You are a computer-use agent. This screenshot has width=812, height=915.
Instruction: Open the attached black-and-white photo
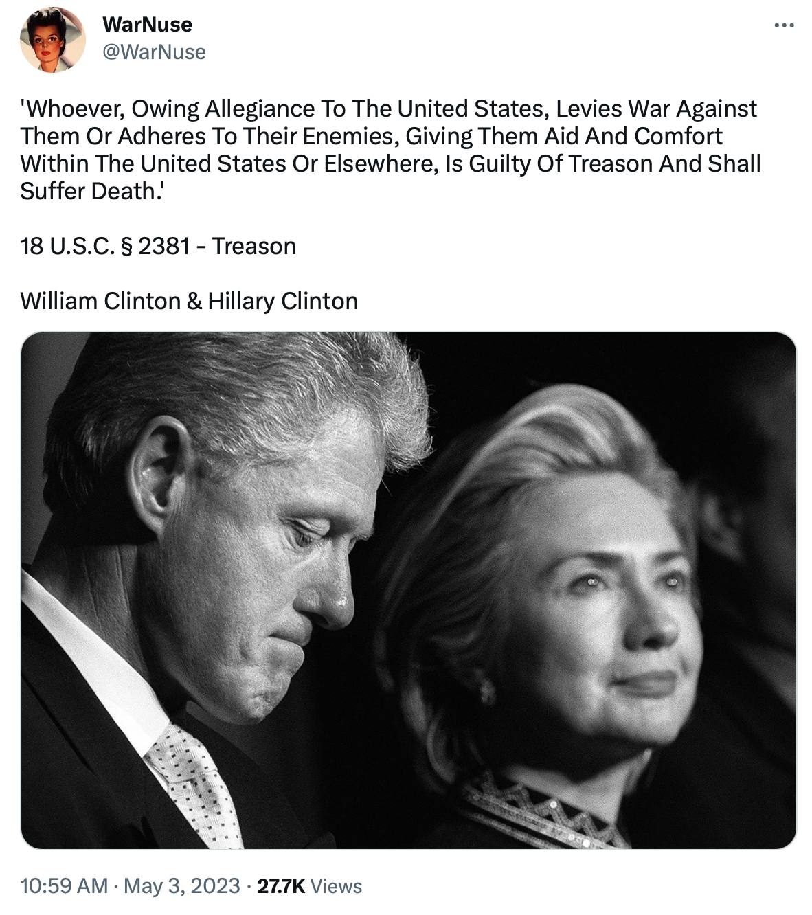pos(409,591)
